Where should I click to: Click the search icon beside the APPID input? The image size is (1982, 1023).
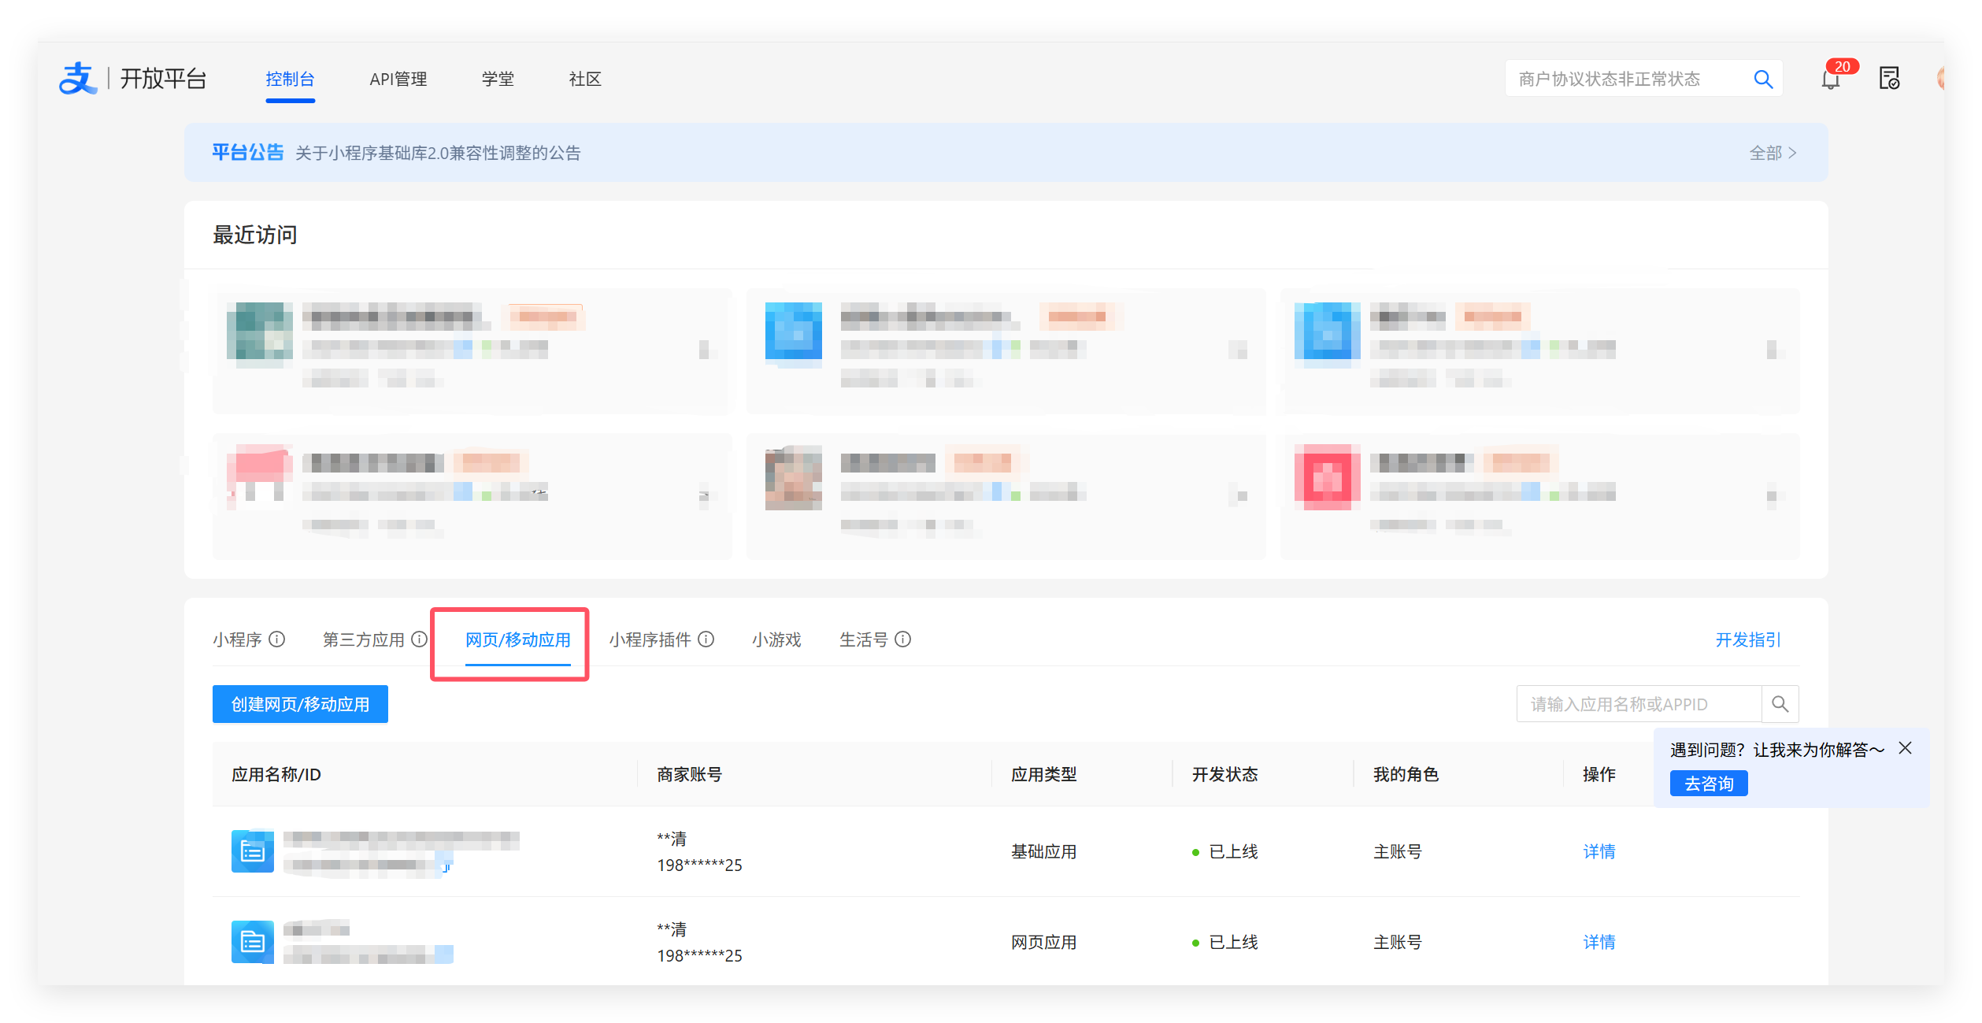click(x=1780, y=703)
